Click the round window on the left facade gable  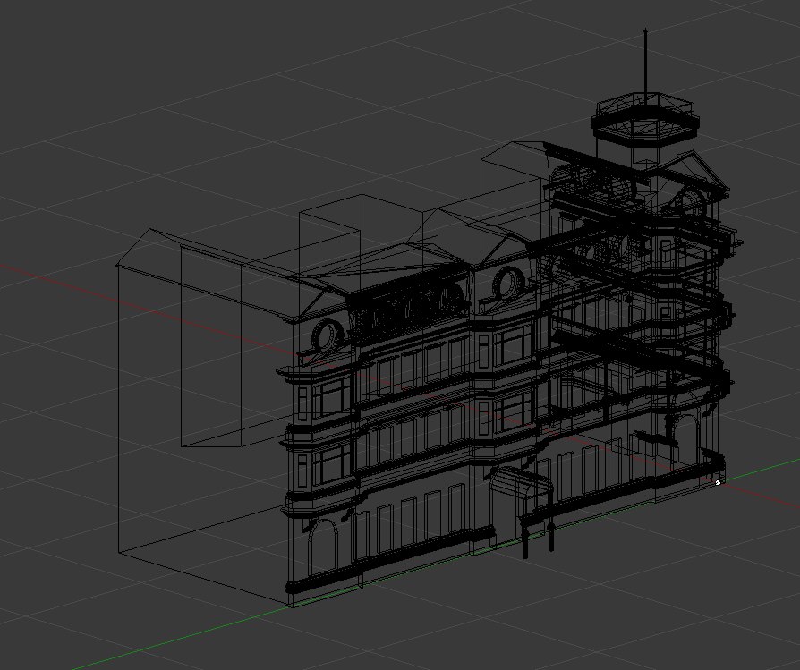(x=327, y=335)
